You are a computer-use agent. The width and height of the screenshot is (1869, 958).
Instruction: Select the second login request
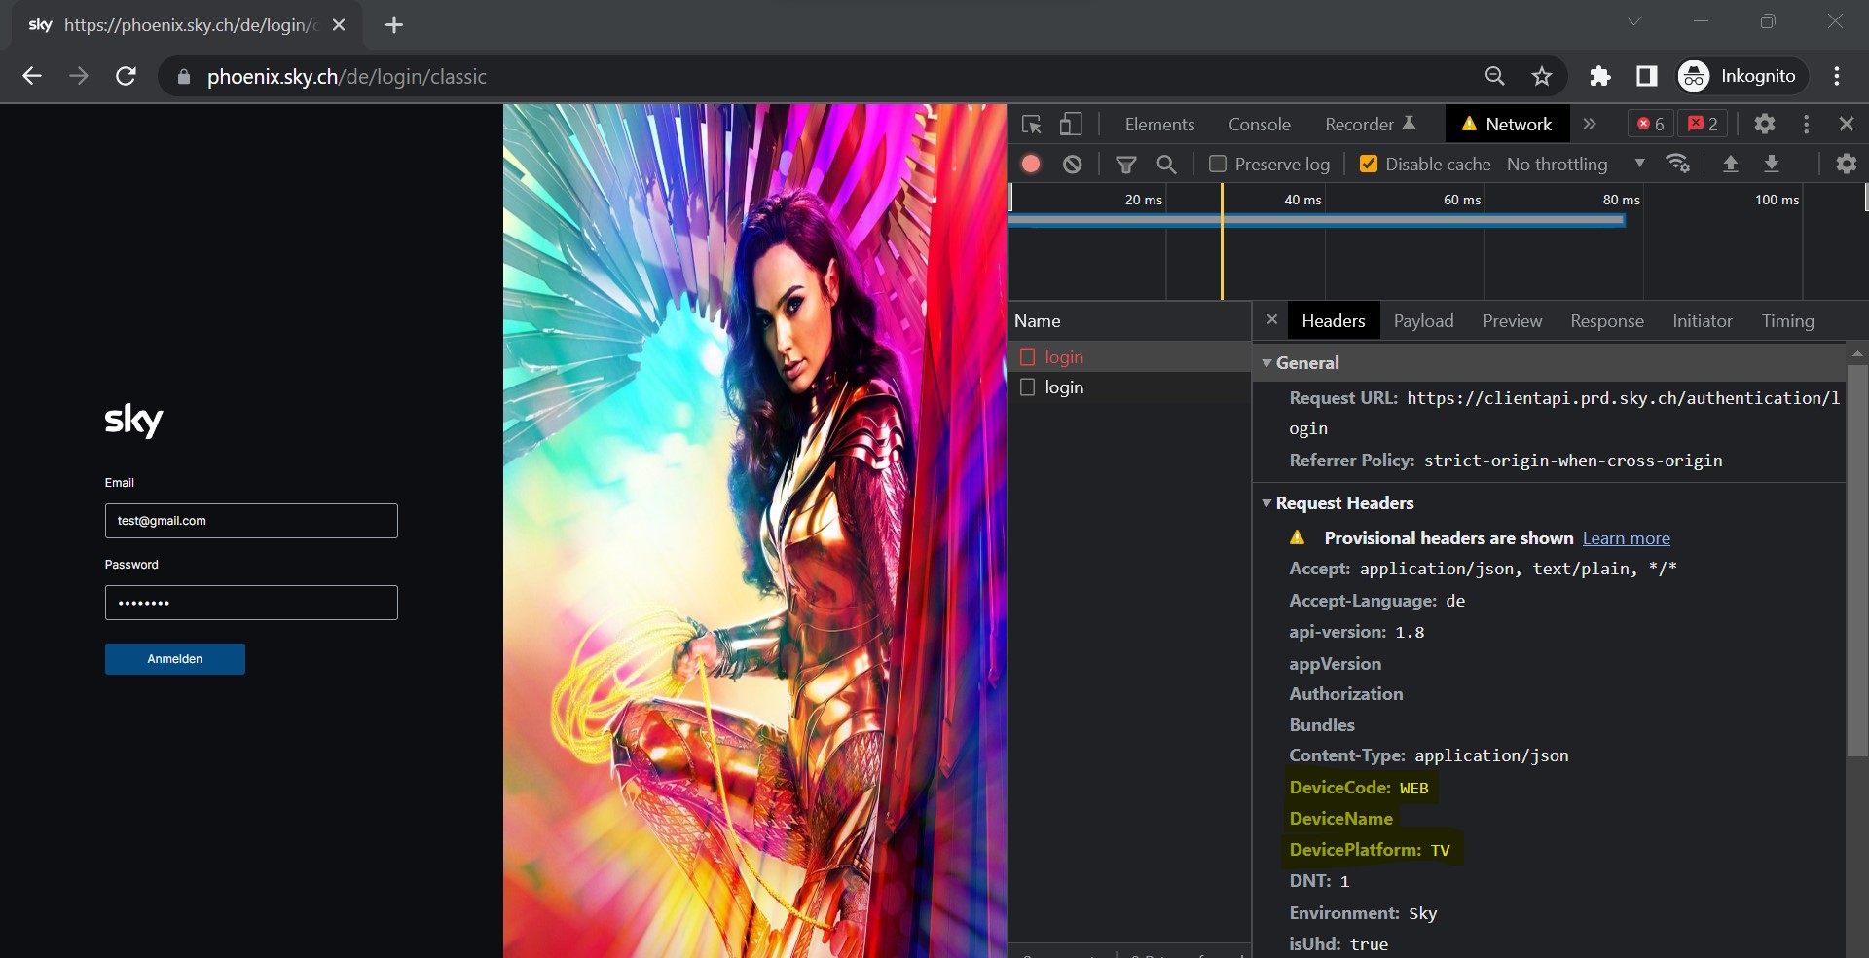[x=1129, y=387]
